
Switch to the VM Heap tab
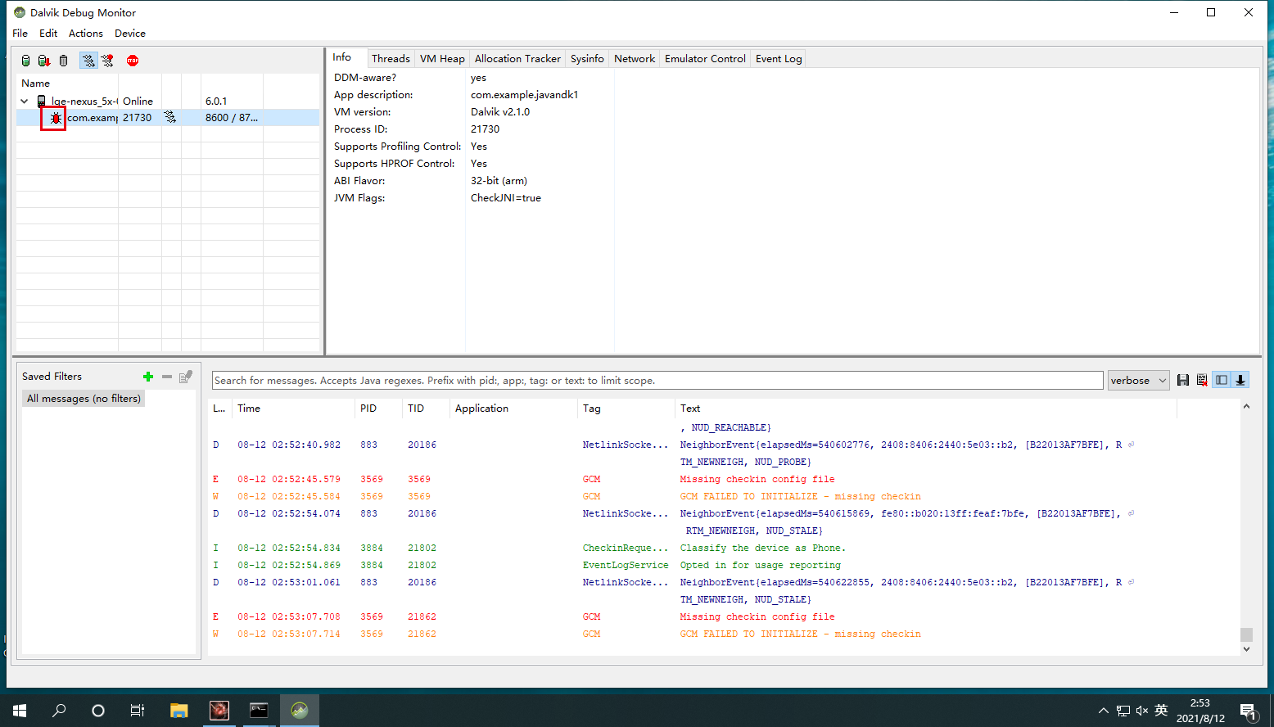tap(442, 59)
